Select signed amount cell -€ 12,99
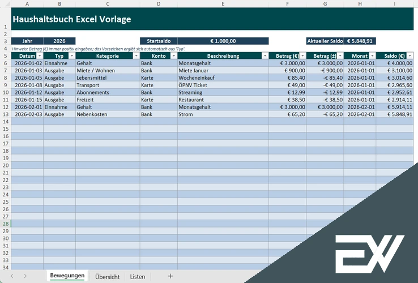 pyautogui.click(x=325, y=92)
